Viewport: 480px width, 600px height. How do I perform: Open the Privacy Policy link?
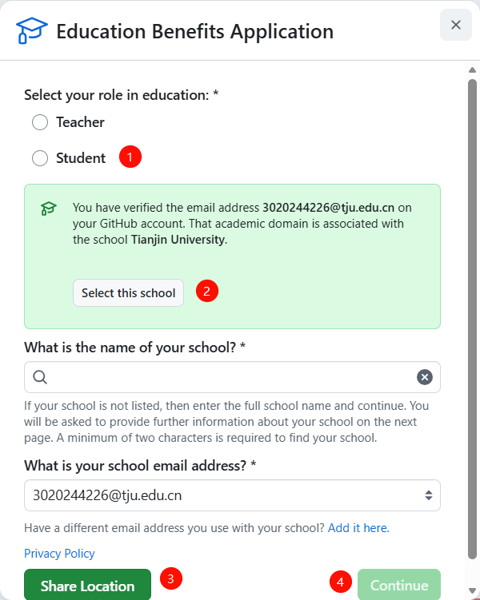coord(59,554)
